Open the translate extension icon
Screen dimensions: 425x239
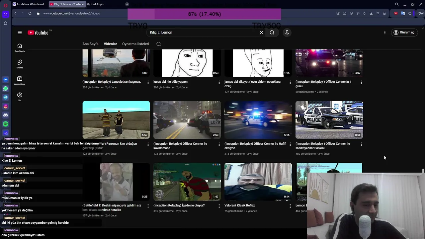point(403,13)
